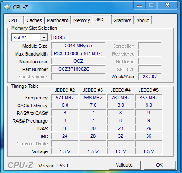Close the CPU-Z window
Screen dimensions: 182x173
(x=167, y=6)
